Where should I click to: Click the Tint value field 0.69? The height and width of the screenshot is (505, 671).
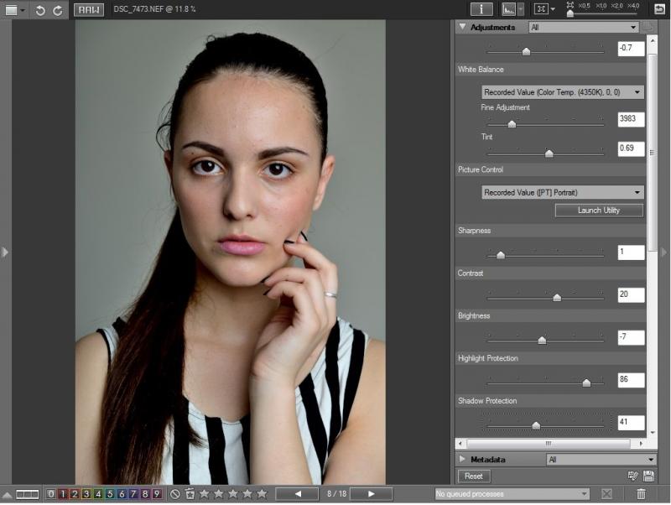632,148
